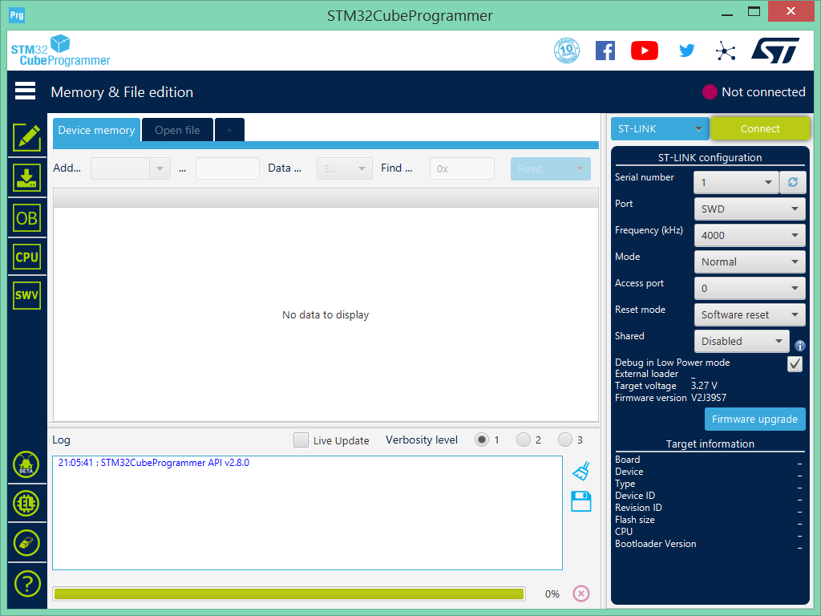821x616 pixels.
Task: Open the Shared Disabled dropdown
Action: point(742,341)
